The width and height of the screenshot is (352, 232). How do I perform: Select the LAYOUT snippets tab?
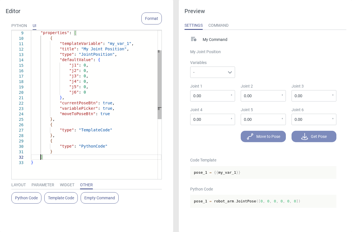(x=18, y=185)
